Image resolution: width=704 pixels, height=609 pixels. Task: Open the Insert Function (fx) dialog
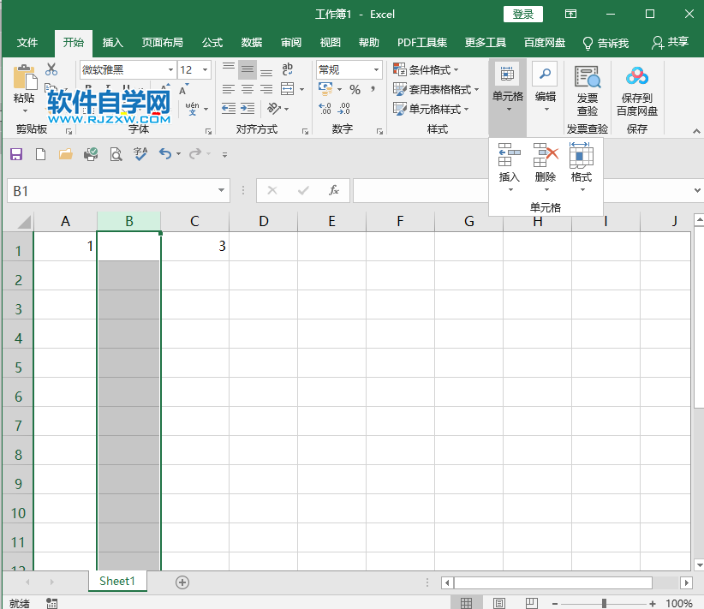click(x=333, y=190)
